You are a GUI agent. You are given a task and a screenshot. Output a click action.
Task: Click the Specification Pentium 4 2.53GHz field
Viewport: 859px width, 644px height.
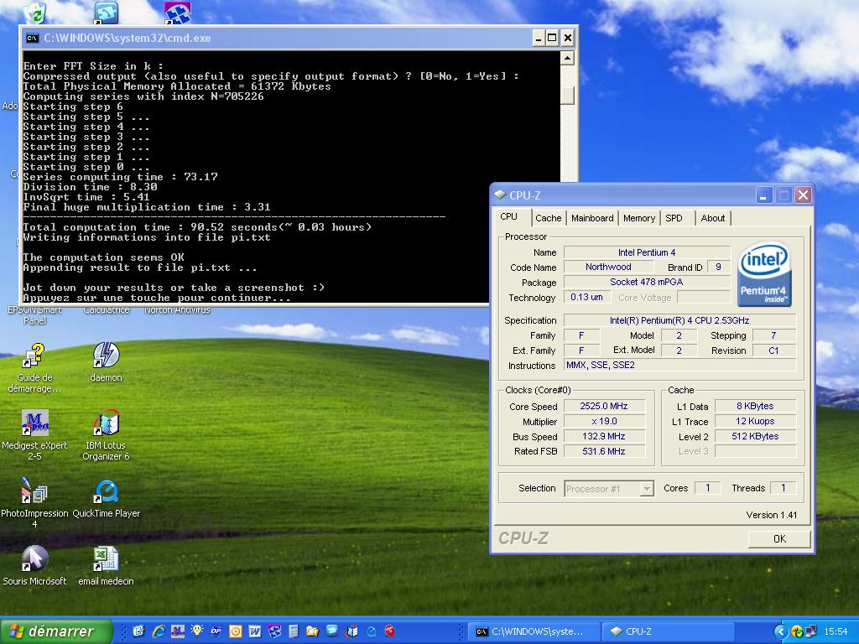[x=679, y=320]
